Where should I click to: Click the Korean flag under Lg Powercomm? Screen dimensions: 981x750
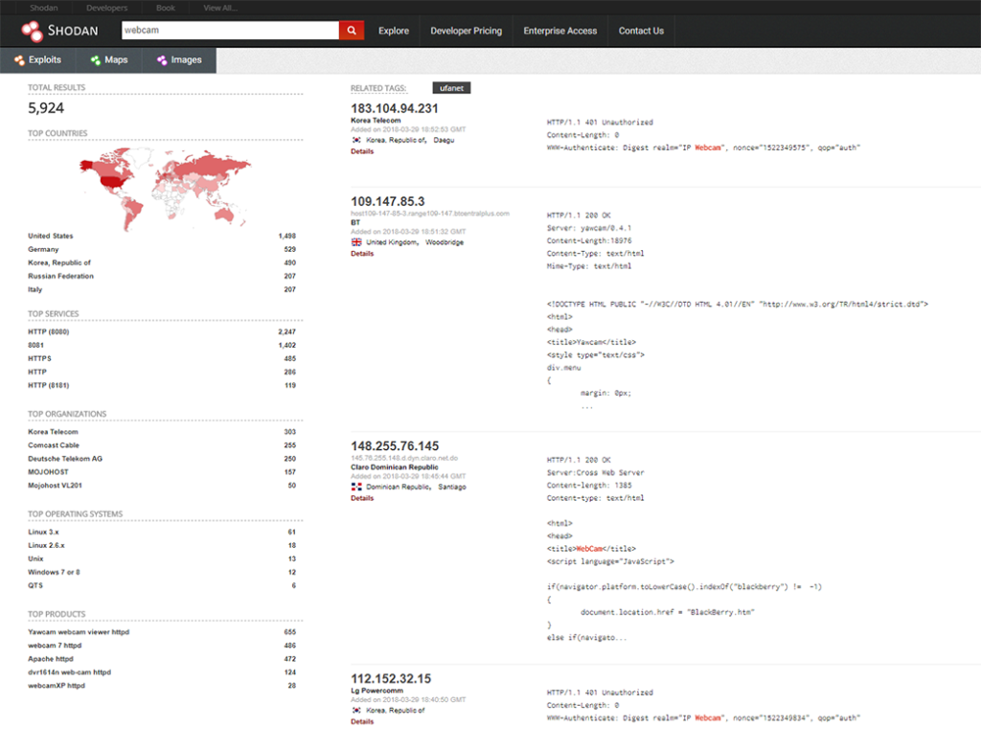coord(356,710)
